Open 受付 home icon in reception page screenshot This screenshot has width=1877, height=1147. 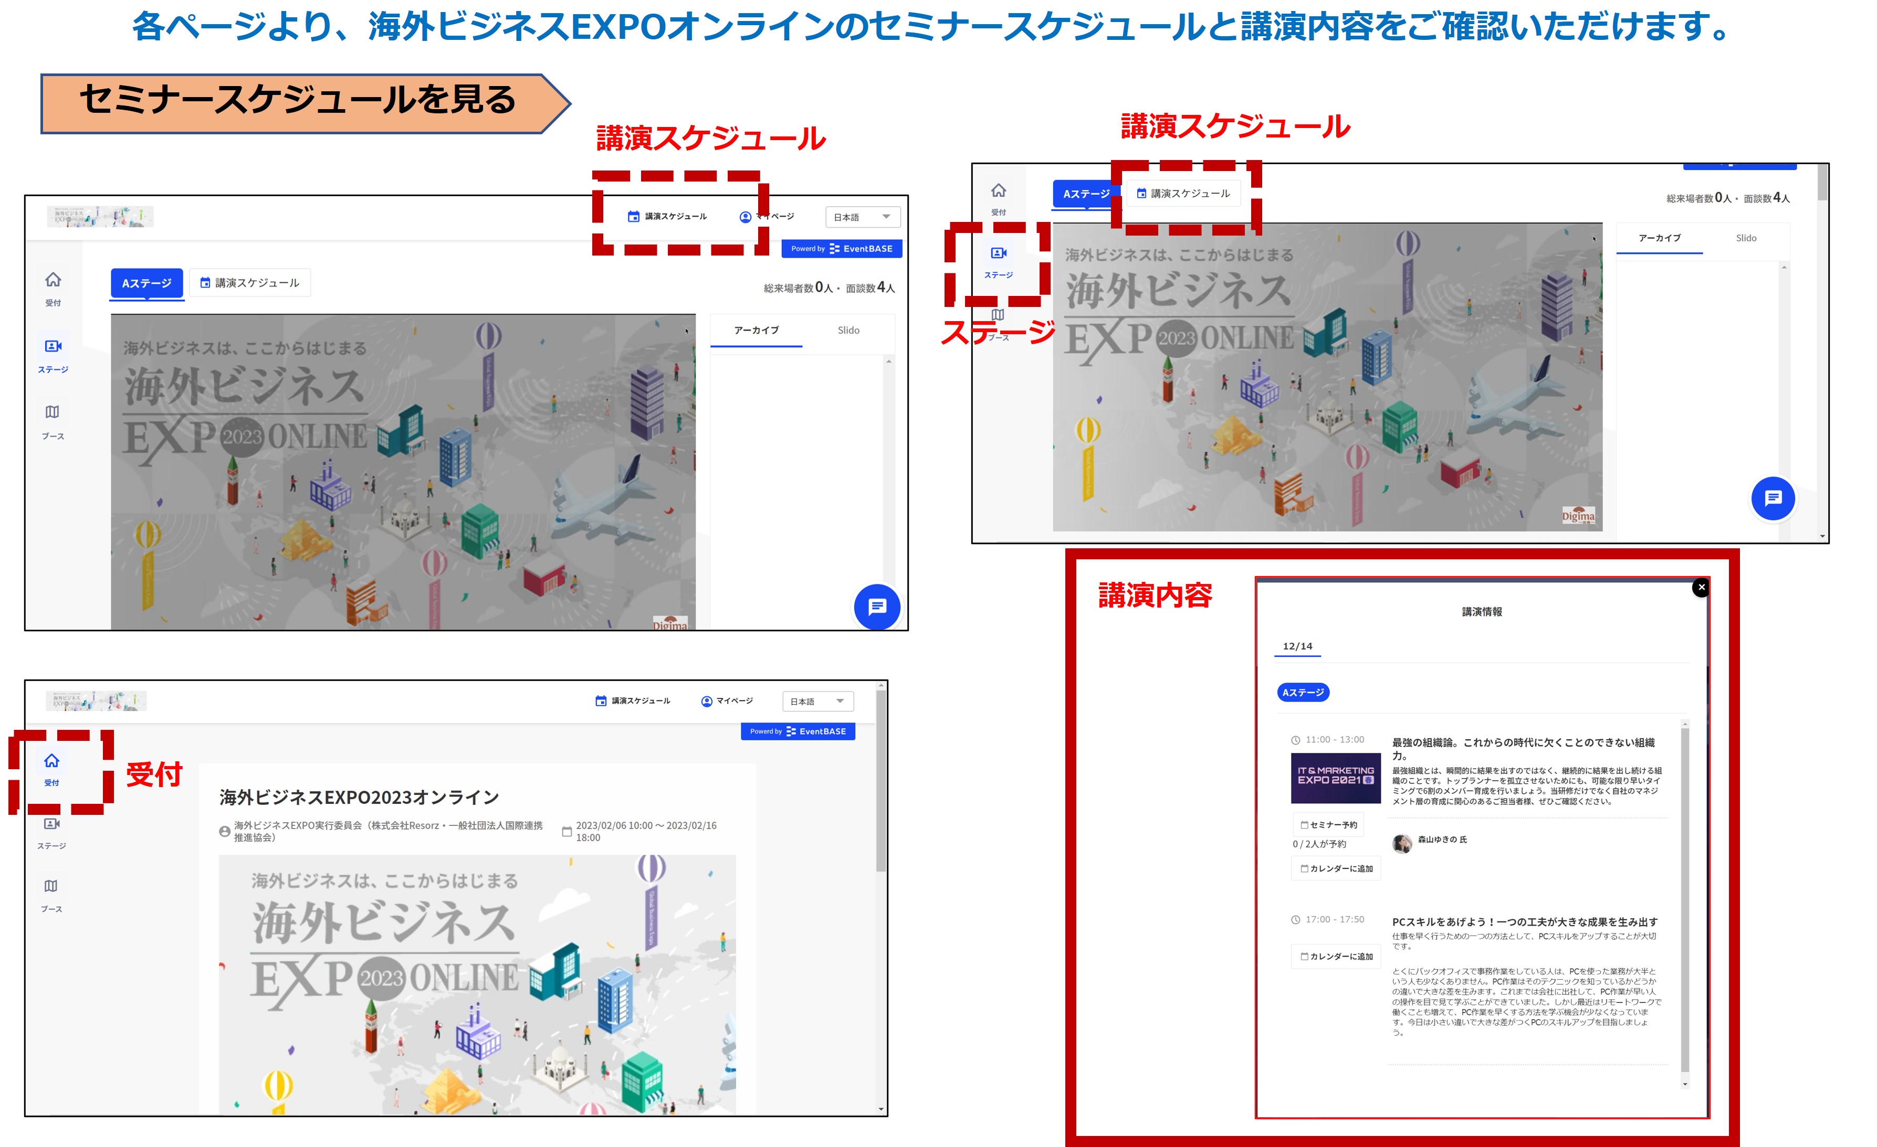51,769
